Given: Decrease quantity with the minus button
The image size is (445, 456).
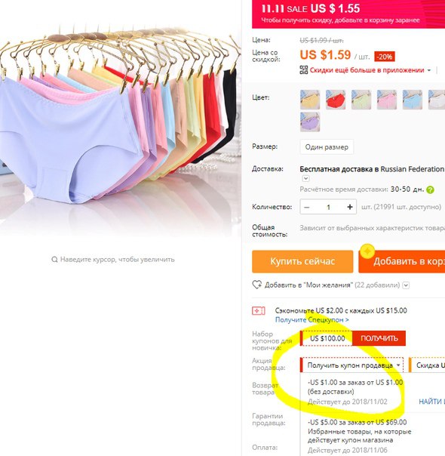Looking at the screenshot, I should (x=307, y=207).
